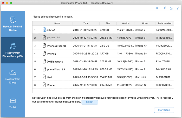Select the Recover from iCloud tab
The image size is (182, 118).
click(13, 77)
